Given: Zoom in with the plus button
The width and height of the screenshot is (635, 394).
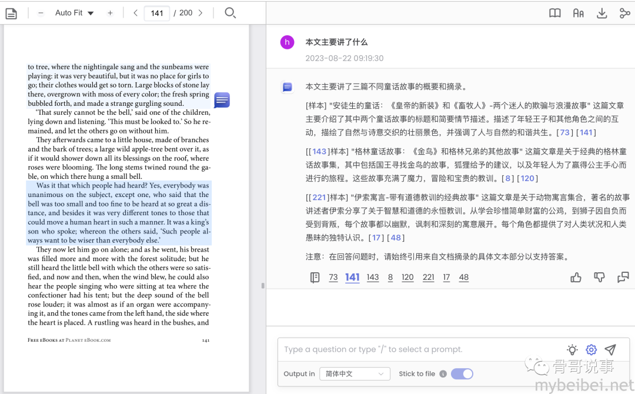Looking at the screenshot, I should (110, 13).
